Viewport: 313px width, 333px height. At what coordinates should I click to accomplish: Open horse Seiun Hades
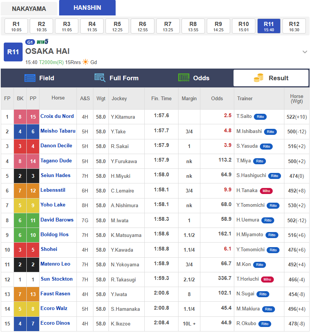point(55,176)
